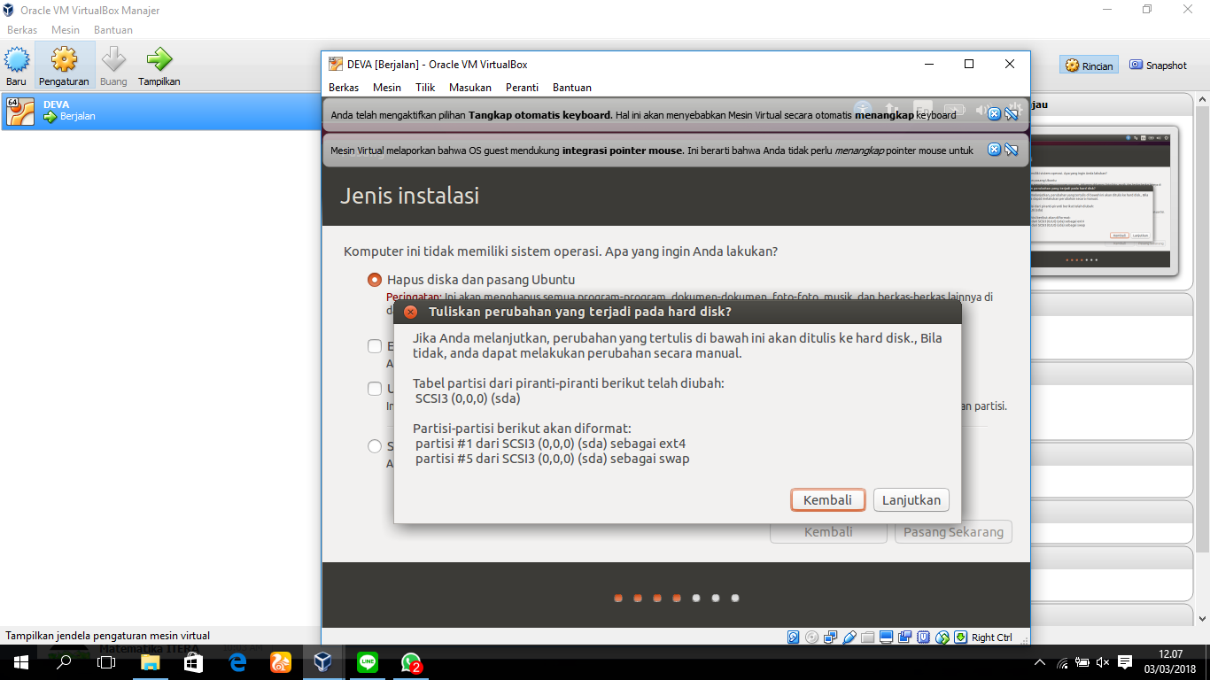The image size is (1210, 680).
Task: Open Task View on taskbar
Action: tap(106, 662)
